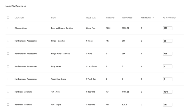Click Lazy Suzan qty to order field
Image resolution: width=184 pixels, height=109 pixels.
click(x=168, y=66)
